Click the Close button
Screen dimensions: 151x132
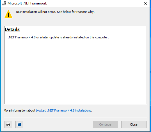click(x=134, y=124)
